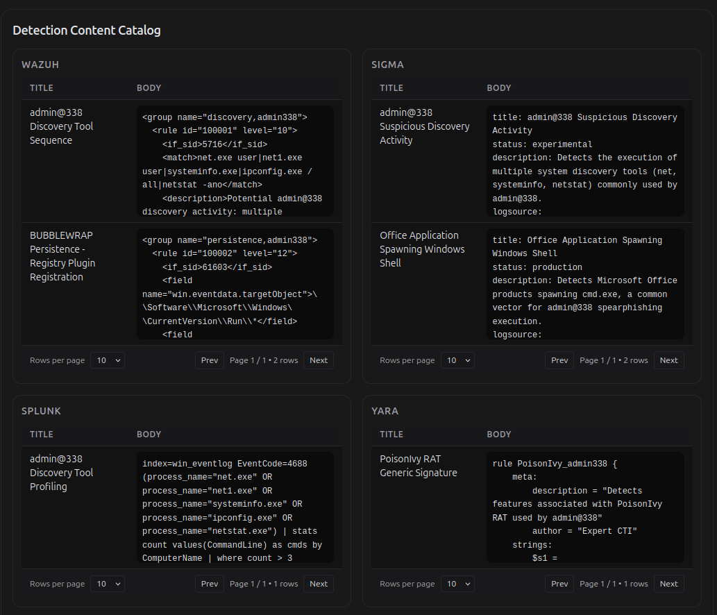Click Next button in WAZUH panel

tap(319, 360)
